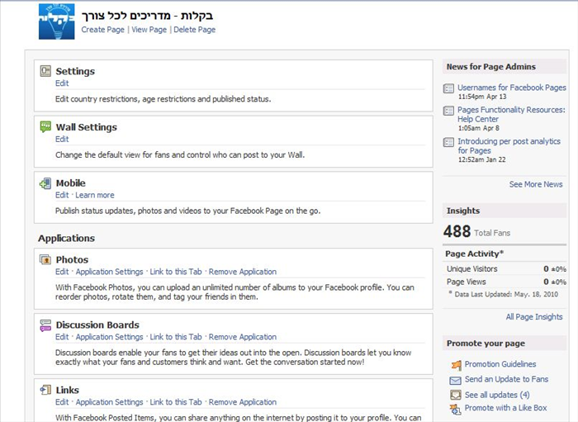This screenshot has width=578, height=422.
Task: Click Link to this Tab for Photos
Action: click(176, 272)
